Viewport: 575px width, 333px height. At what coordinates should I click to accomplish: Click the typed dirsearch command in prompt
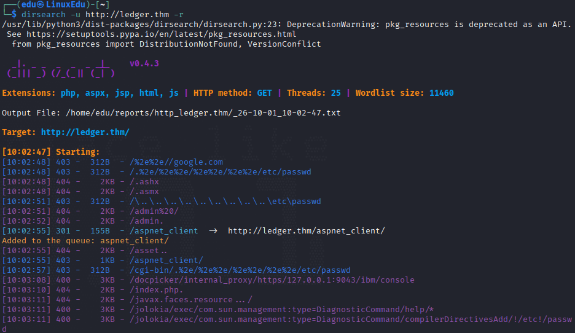tap(103, 15)
